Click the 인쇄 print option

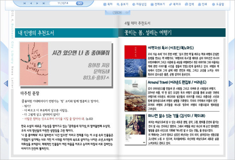203,4
